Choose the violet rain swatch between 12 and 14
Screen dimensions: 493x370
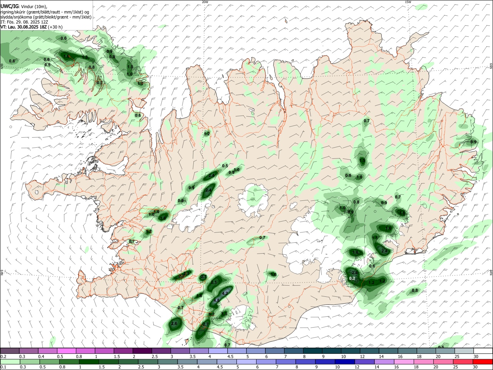tap(364, 362)
